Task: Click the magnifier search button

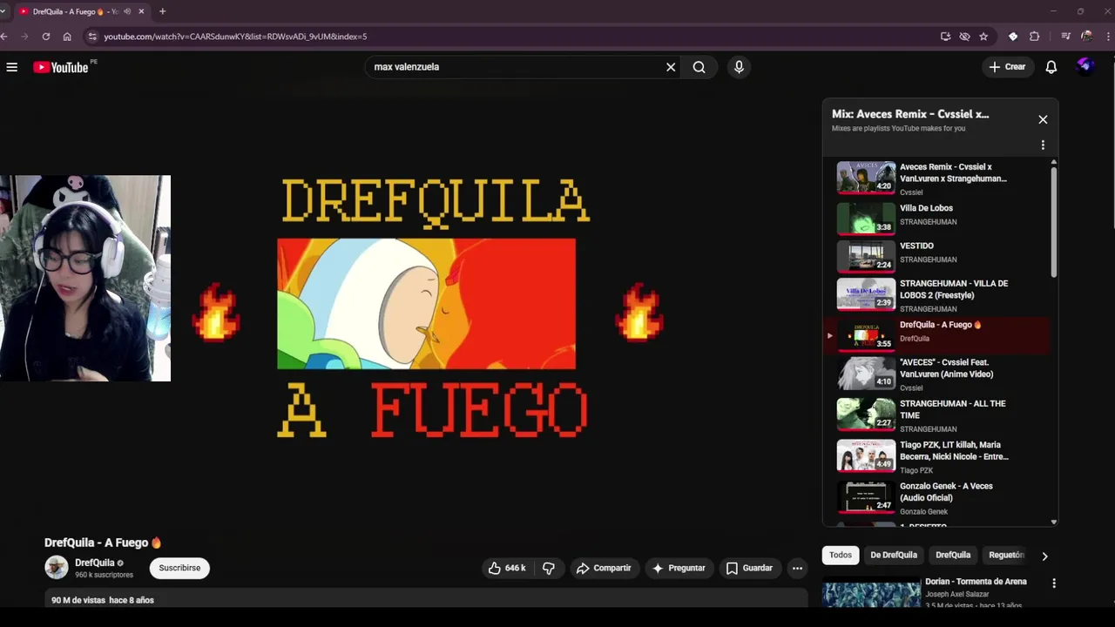Action: [x=699, y=67]
